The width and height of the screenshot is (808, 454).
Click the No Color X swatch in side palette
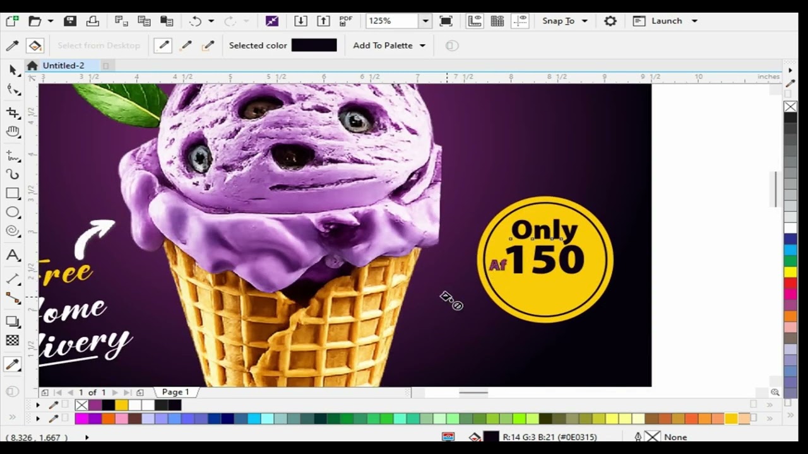click(x=790, y=107)
